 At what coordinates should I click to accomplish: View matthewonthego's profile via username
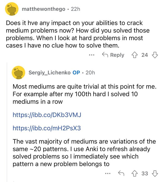43,9
